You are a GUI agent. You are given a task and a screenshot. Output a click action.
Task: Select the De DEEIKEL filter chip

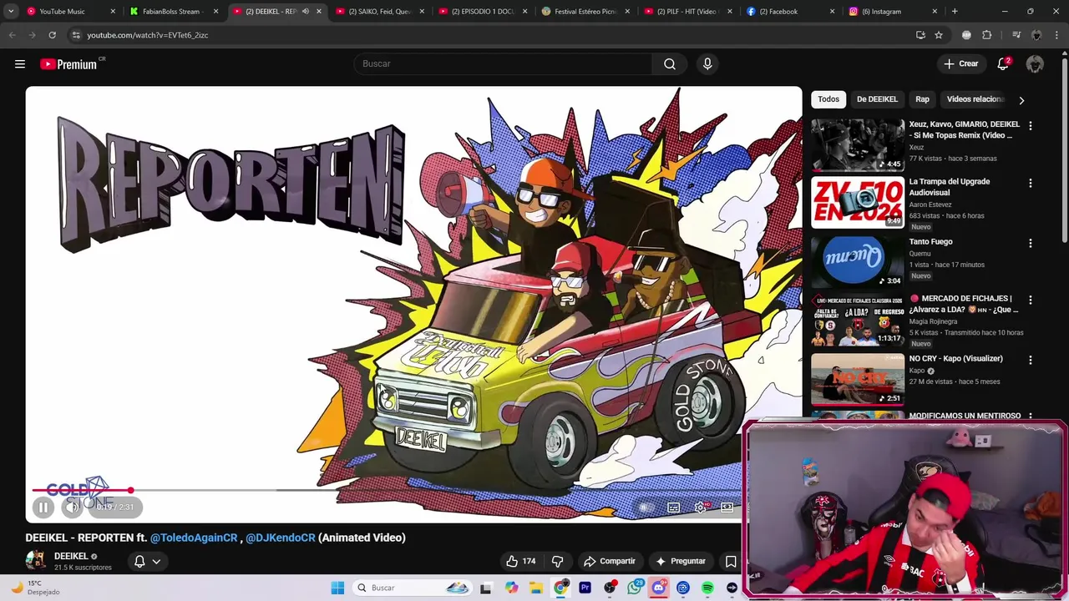877,99
